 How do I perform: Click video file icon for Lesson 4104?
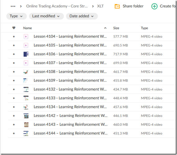tap(26, 37)
